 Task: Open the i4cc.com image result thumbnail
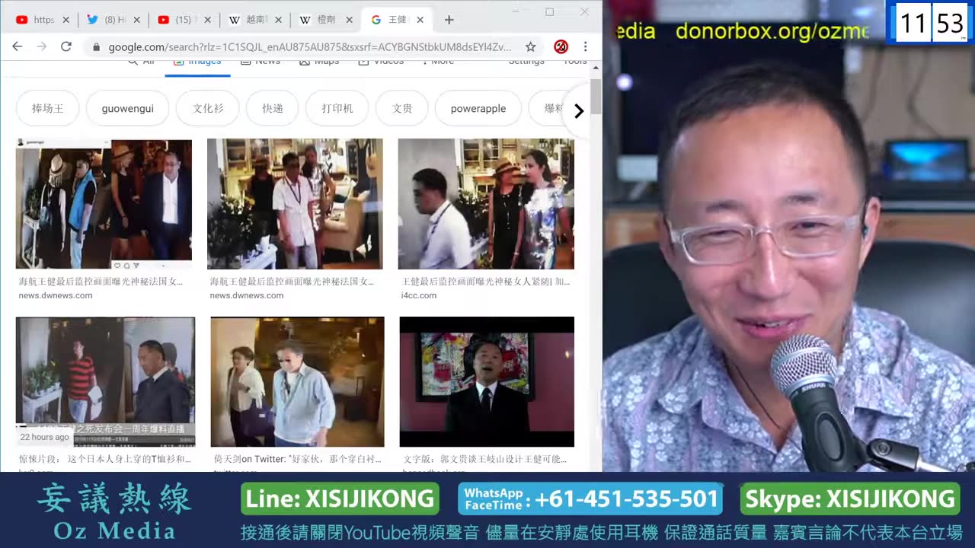click(486, 204)
